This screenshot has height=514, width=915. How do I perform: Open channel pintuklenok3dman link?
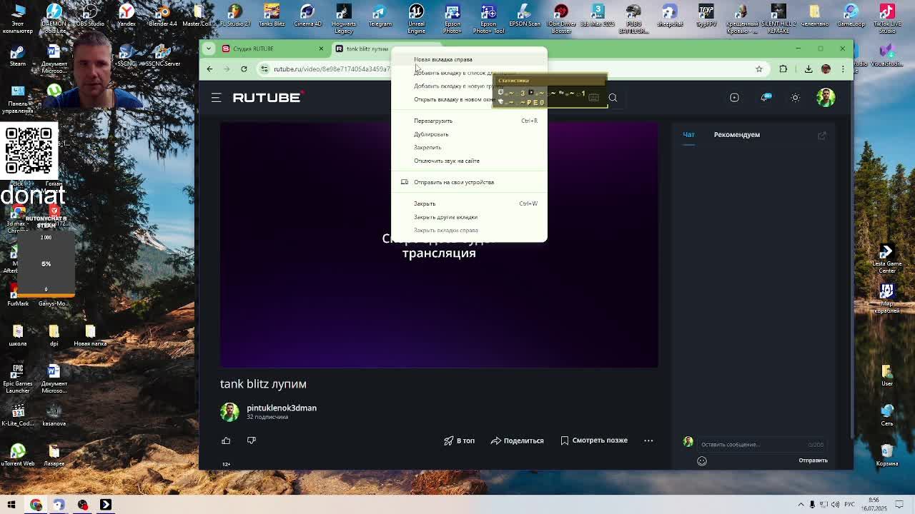282,408
